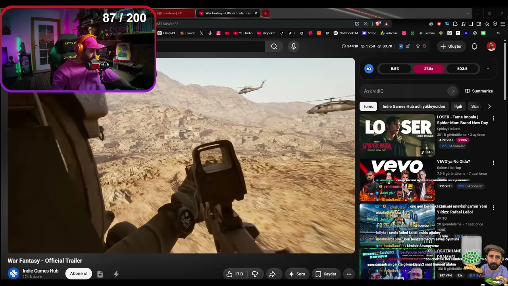The height and width of the screenshot is (286, 508).
Task: Open a new browser tab
Action: click(x=266, y=13)
